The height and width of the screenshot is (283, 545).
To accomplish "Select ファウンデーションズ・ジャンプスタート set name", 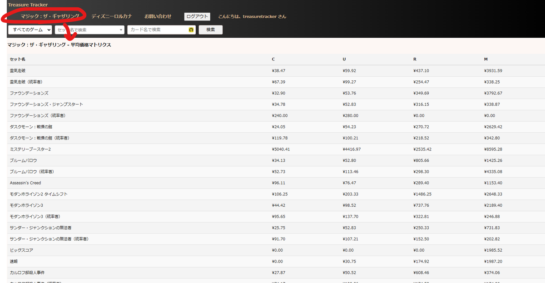I will (x=46, y=104).
